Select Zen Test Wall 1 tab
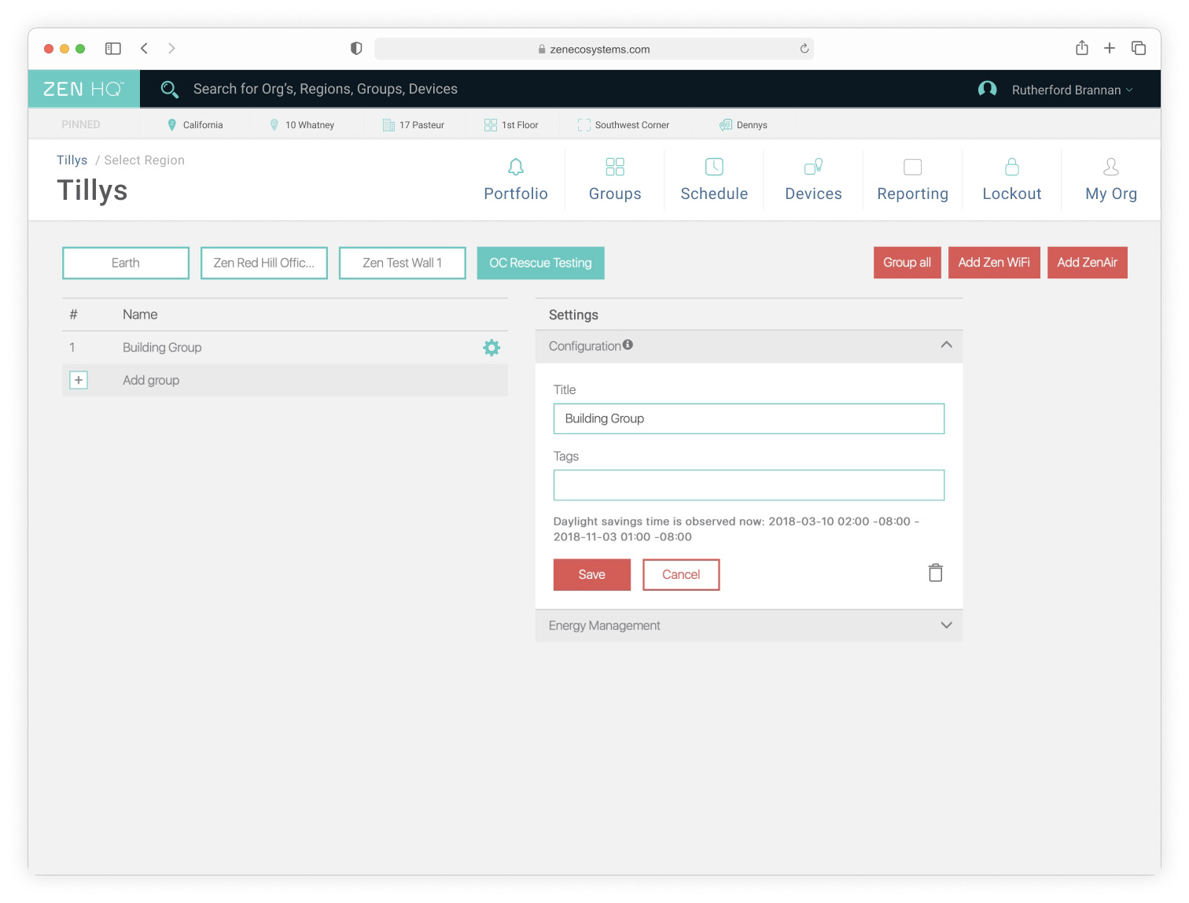1189x903 pixels. pyautogui.click(x=403, y=263)
